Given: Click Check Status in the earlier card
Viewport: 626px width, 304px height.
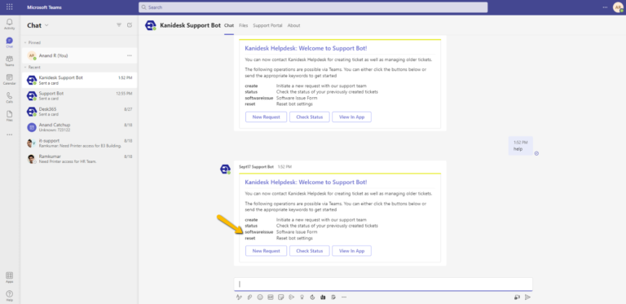Looking at the screenshot, I should coord(310,117).
